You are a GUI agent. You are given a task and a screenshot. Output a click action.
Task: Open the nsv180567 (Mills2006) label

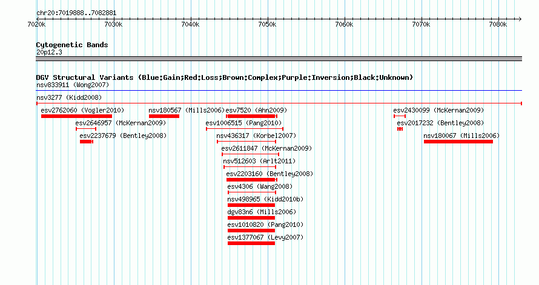click(187, 110)
